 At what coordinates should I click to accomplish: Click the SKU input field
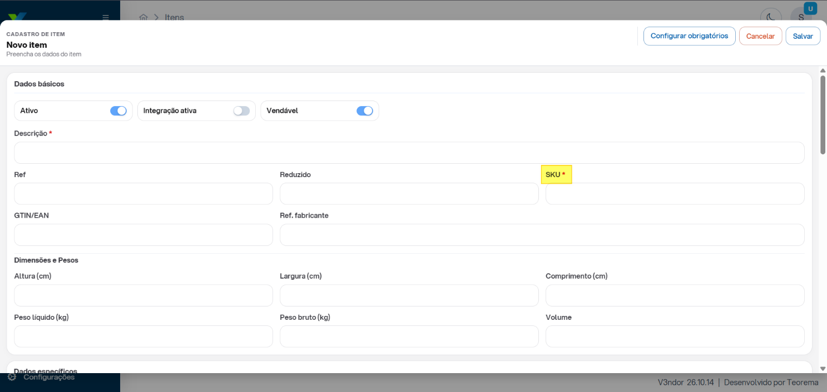[675, 194]
